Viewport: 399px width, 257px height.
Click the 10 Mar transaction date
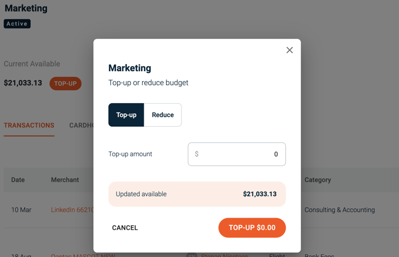pos(21,210)
